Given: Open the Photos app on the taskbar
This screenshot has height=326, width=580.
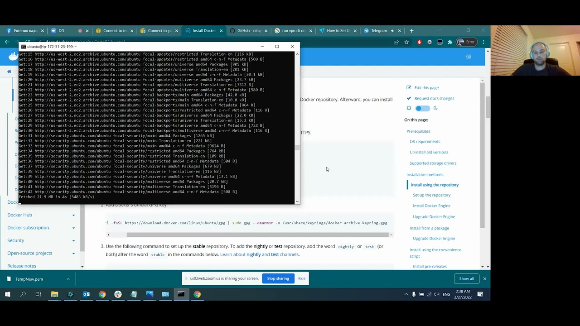Looking at the screenshot, I should tap(150, 294).
